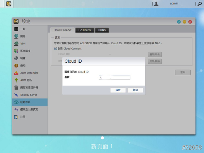This screenshot has width=204, height=153.
Task: Click the 取消 button in Cloud ID dialog
Action: point(135,90)
